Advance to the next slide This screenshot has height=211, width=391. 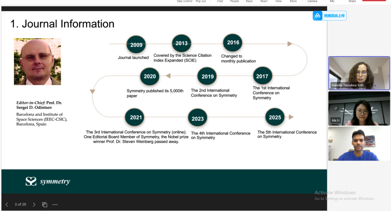pos(34,205)
